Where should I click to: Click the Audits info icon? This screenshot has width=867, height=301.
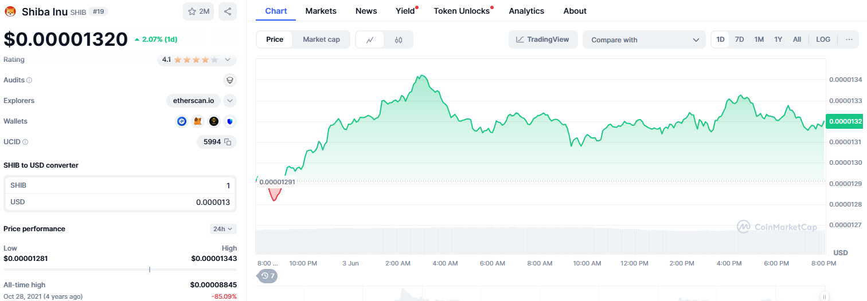click(x=29, y=80)
